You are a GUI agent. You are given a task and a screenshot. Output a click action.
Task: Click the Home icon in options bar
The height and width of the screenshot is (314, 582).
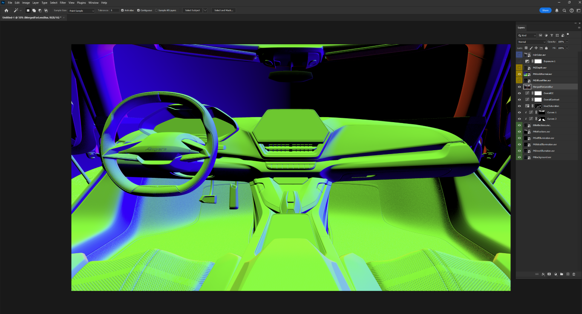click(6, 10)
